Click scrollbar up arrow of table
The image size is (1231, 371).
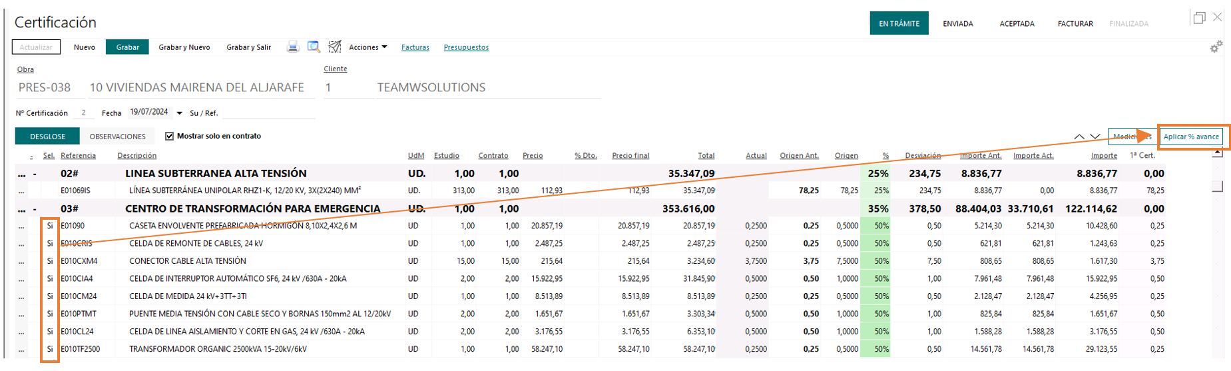1218,153
